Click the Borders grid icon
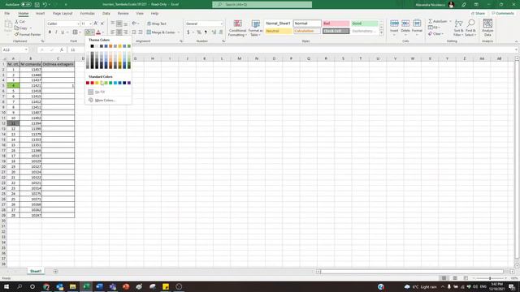 [76, 32]
